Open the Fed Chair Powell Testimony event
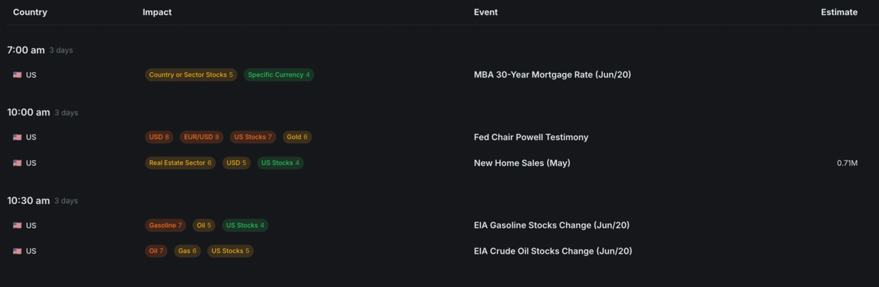Viewport: 879px width, 287px height. [x=531, y=137]
